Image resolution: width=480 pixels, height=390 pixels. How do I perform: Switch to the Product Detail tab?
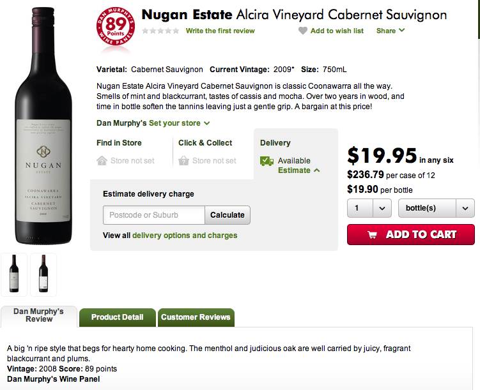point(118,317)
